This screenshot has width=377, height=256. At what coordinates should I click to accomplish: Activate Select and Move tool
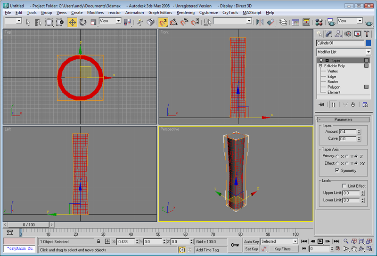(72, 22)
